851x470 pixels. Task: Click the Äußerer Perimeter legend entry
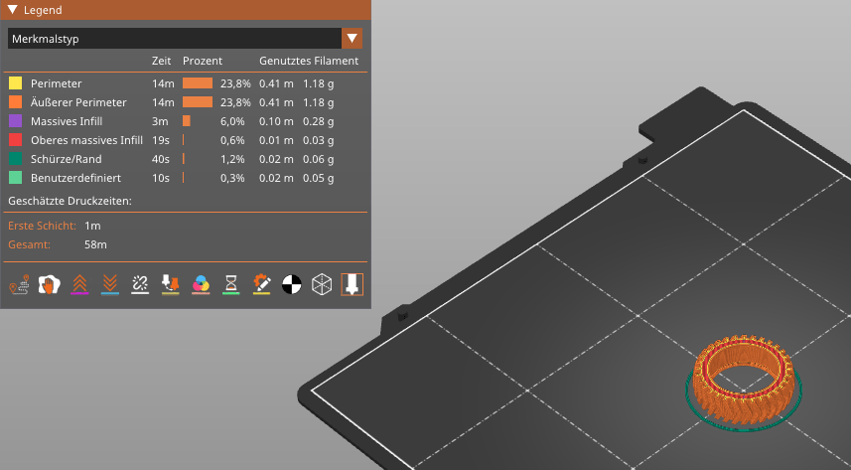coord(78,102)
